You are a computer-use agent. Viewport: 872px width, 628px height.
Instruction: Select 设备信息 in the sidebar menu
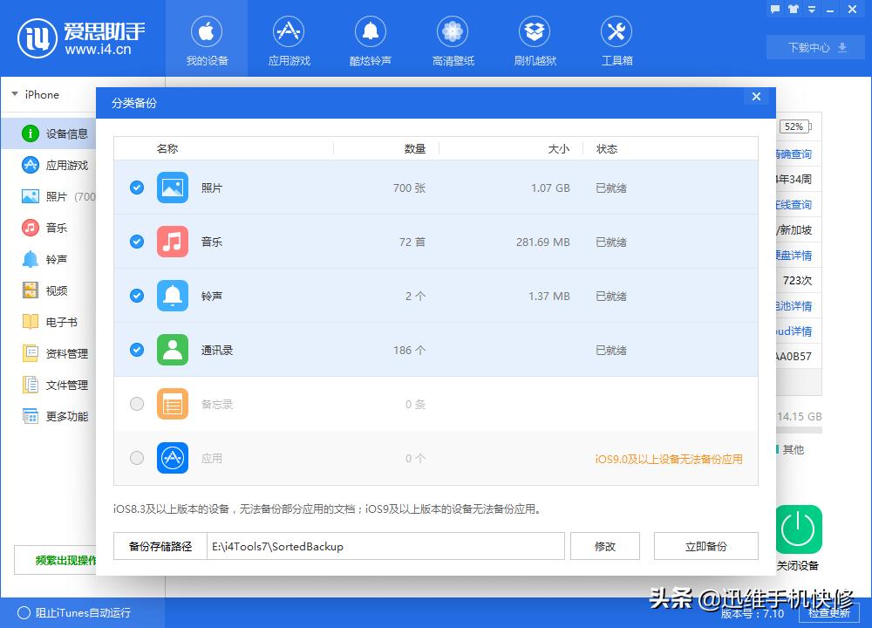(x=52, y=133)
